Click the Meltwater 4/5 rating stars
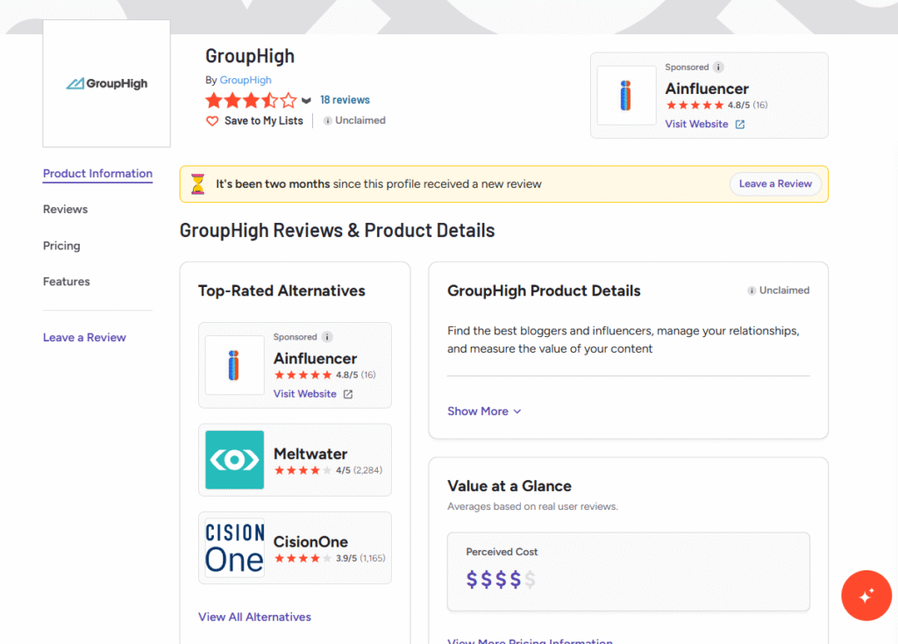Image resolution: width=898 pixels, height=644 pixels. [303, 470]
